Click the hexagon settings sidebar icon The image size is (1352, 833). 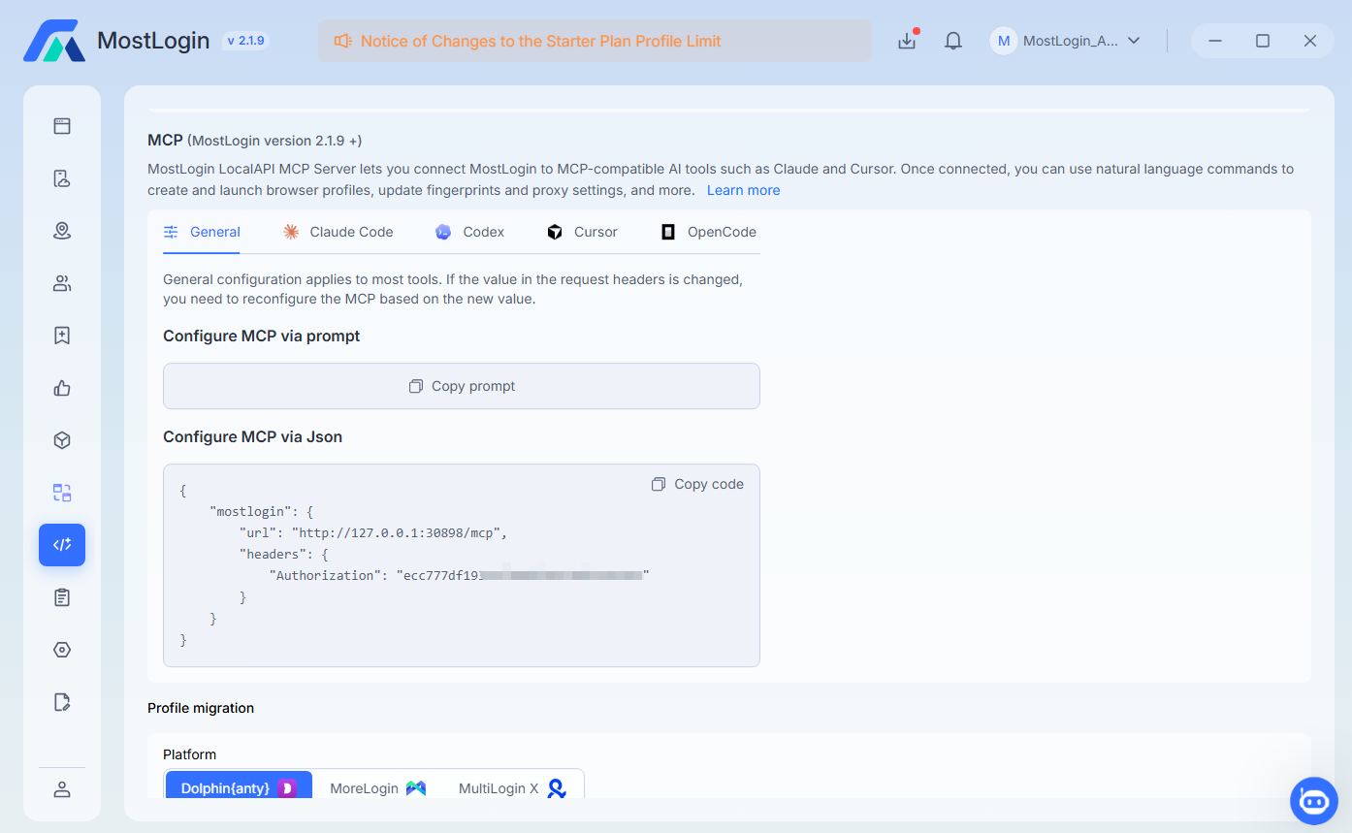62,650
